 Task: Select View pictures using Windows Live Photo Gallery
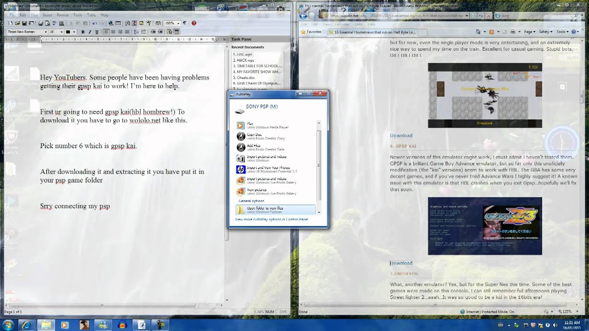click(x=276, y=191)
